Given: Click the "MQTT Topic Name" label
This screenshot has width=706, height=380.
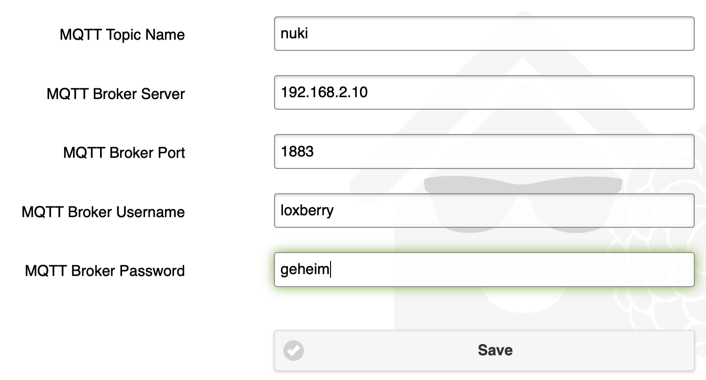Looking at the screenshot, I should pos(122,35).
